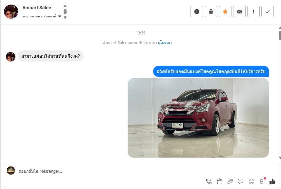Click the chat scrollbar up arrow
Screen dimensions: 281x189
pos(280,28)
